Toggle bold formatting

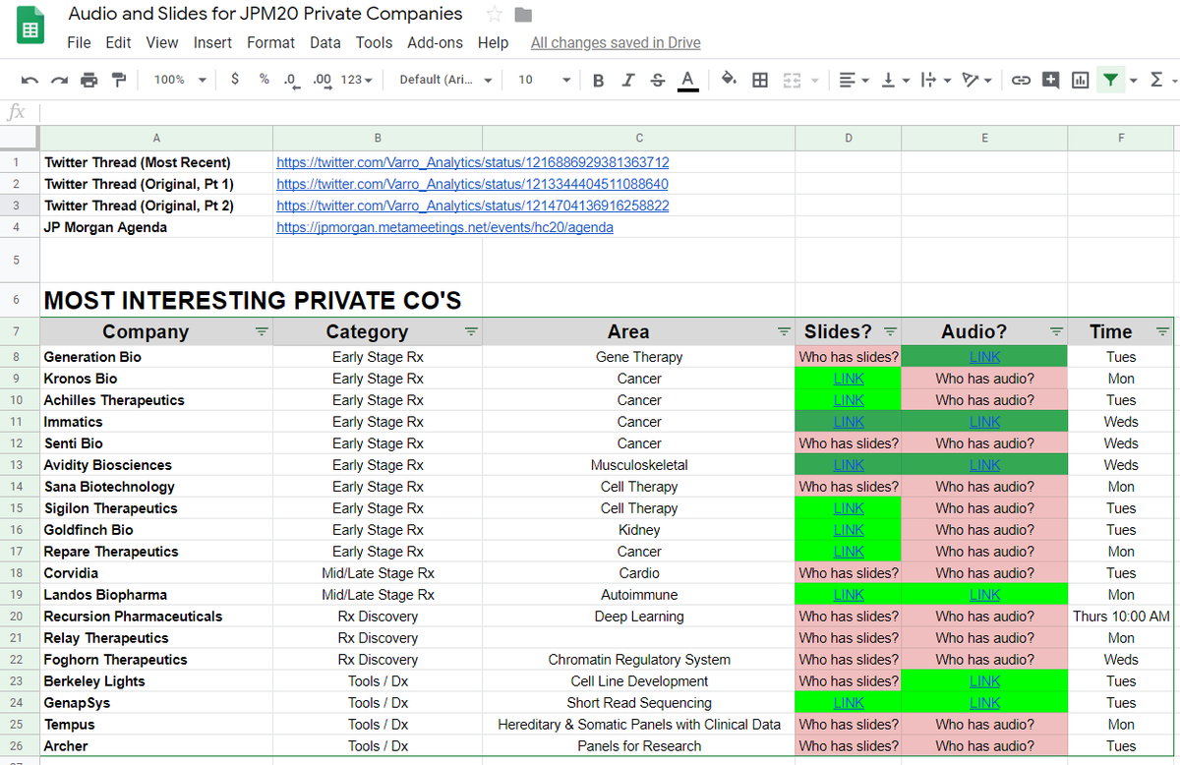pyautogui.click(x=598, y=80)
